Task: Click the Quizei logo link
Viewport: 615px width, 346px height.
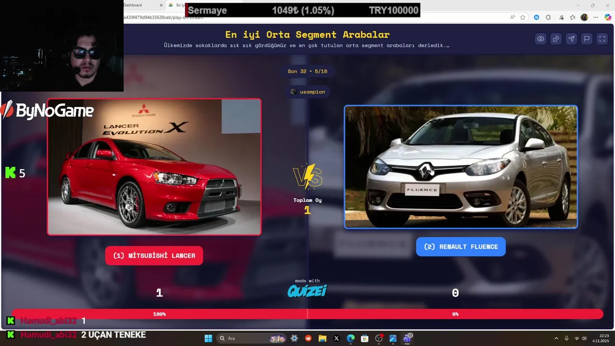Action: click(x=307, y=291)
